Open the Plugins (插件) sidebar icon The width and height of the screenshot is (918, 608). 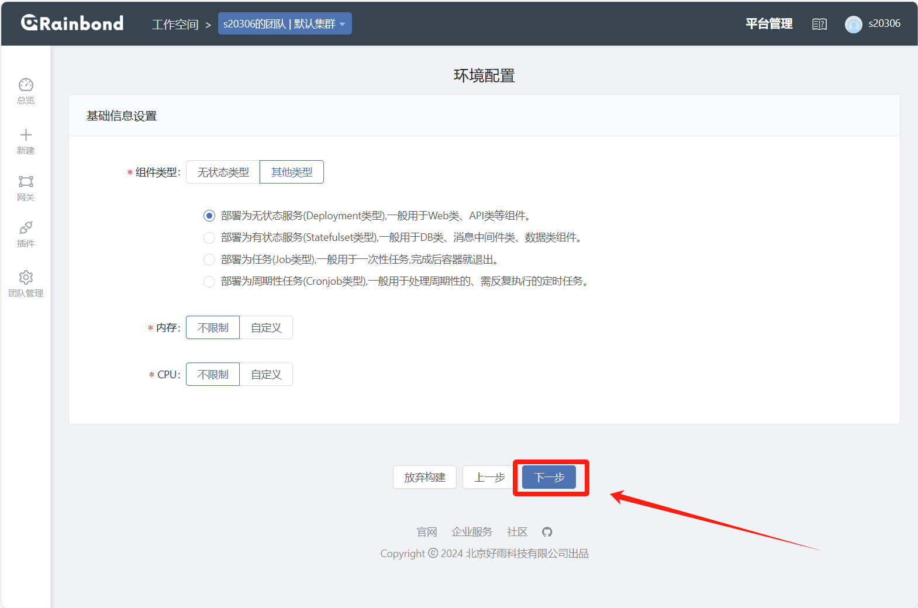tap(26, 228)
